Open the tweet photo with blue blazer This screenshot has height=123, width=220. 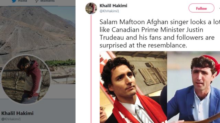(194, 87)
